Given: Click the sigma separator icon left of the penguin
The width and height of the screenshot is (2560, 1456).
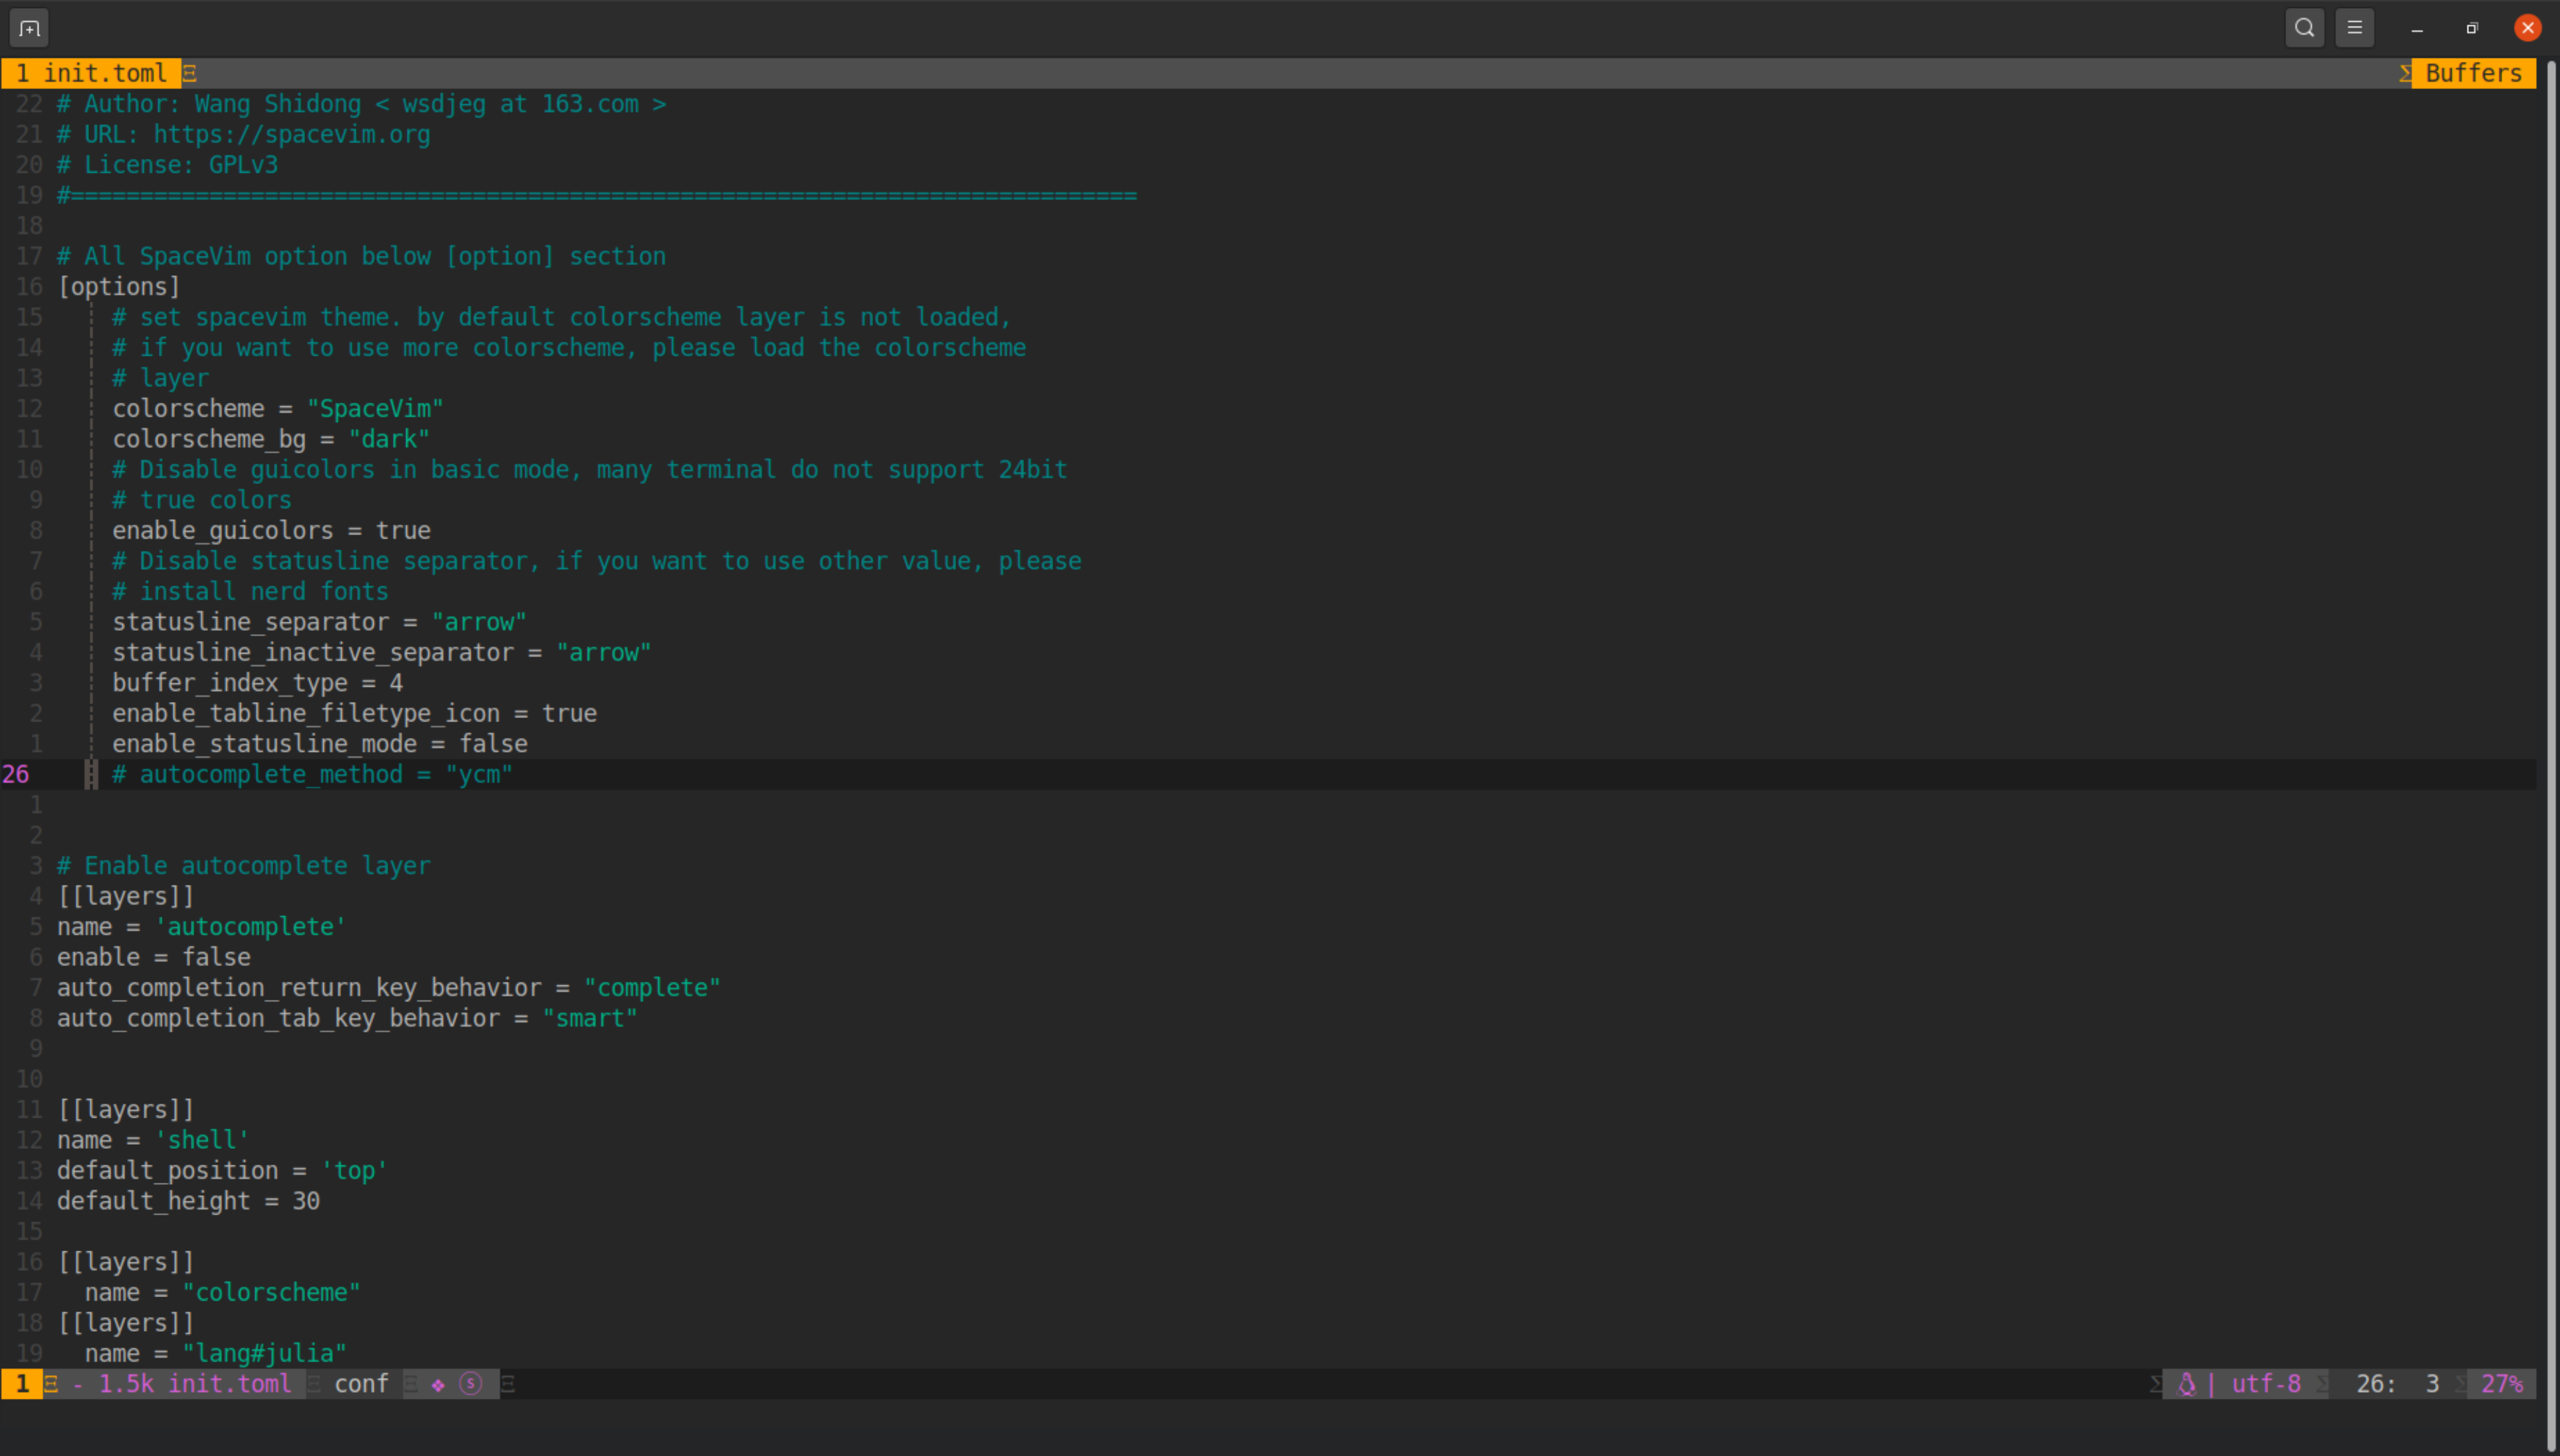Looking at the screenshot, I should (x=2155, y=1384).
